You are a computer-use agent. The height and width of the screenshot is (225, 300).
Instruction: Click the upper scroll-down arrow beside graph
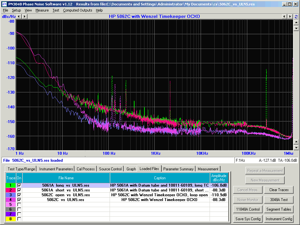(296, 28)
